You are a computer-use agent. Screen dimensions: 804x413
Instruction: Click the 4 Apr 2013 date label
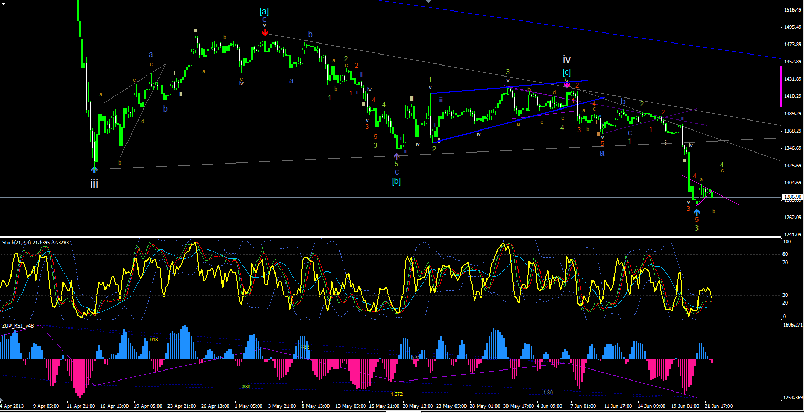coord(12,406)
